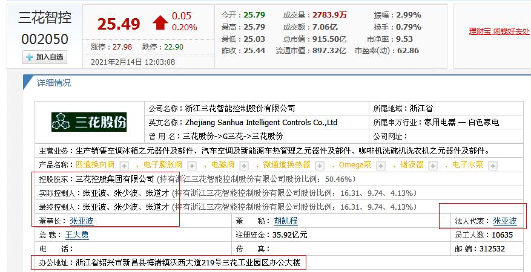Open president 王大勇 link
Image resolution: width=531 pixels, height=272 pixels.
coord(77,235)
